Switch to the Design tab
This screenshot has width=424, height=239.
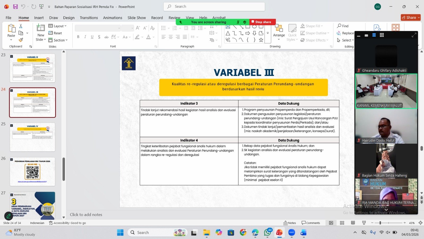[69, 18]
